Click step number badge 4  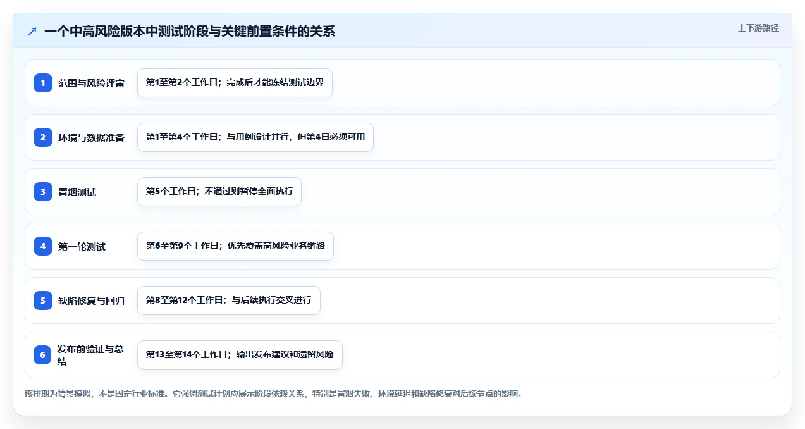pyautogui.click(x=43, y=246)
